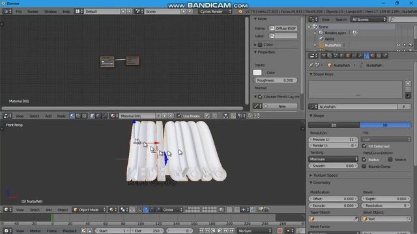Click the translate manipulator icon

coord(146,210)
